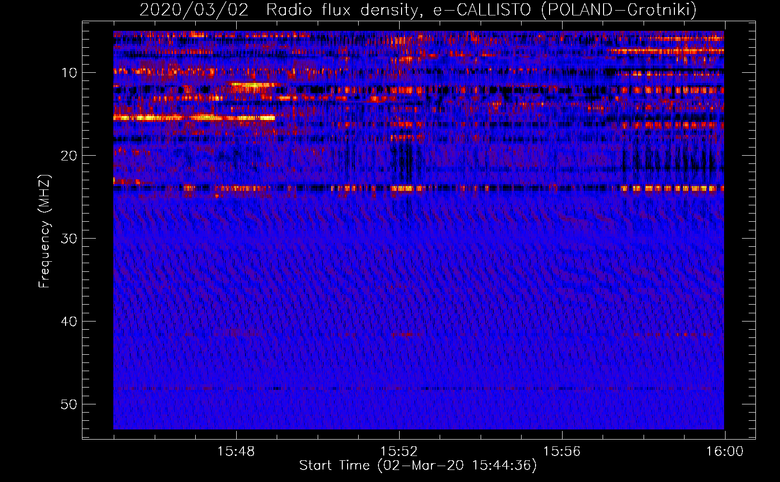Click the 40 MHz frequency tick label
The height and width of the screenshot is (482, 780).
coord(69,321)
